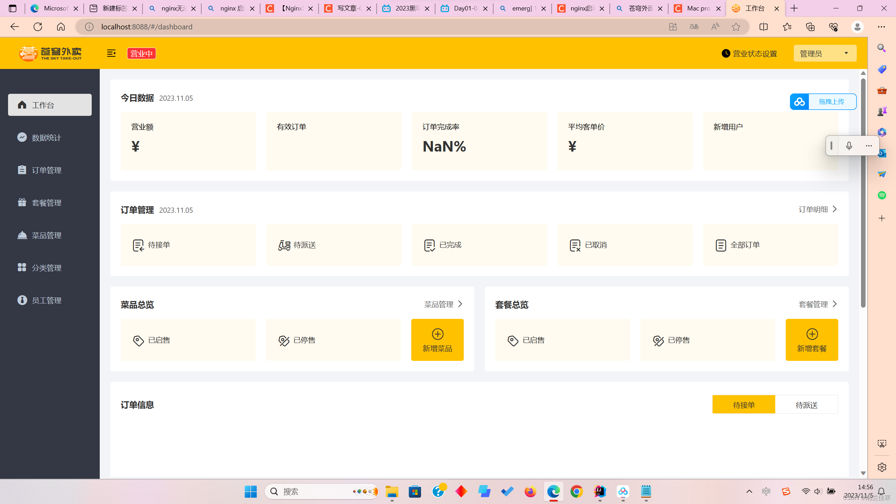The width and height of the screenshot is (896, 504).
Task: Collapse the sidebar using the menu icon
Action: 111,53
